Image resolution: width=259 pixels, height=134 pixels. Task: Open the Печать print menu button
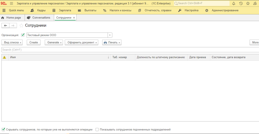[x=112, y=42]
